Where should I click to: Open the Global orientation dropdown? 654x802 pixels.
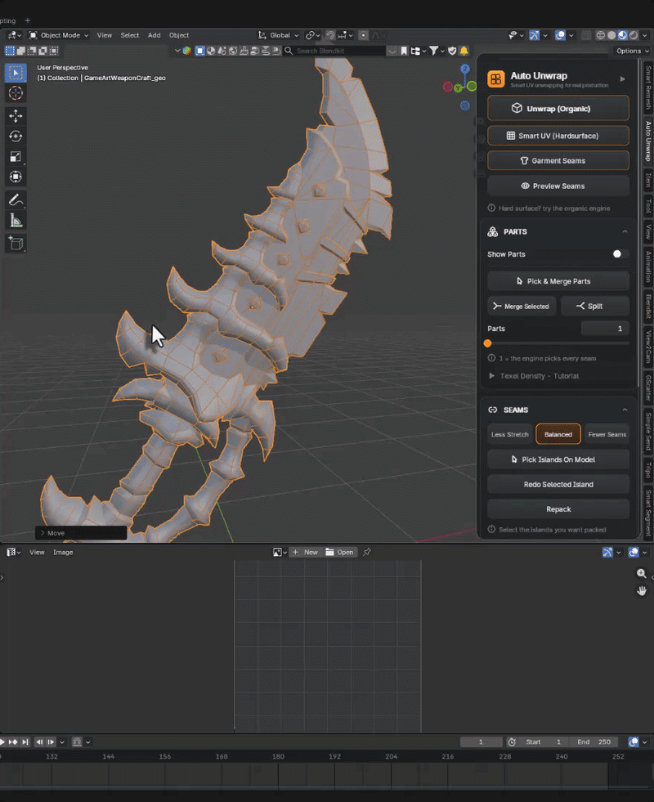pos(279,35)
